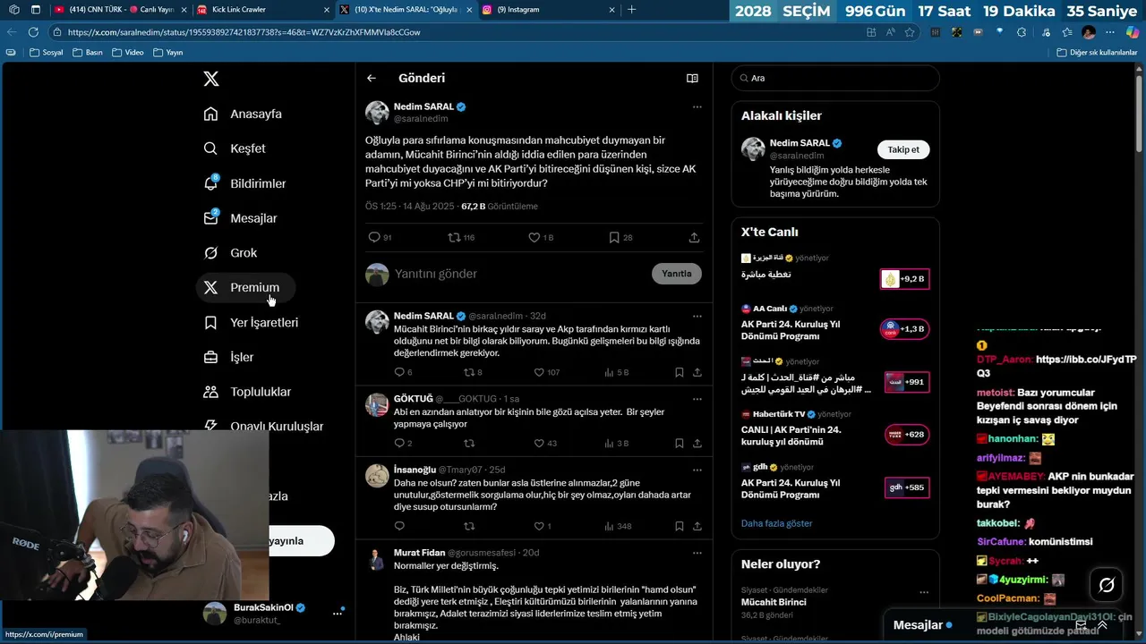Go back with Gönderi arrow
The width and height of the screenshot is (1146, 644).
(372, 78)
